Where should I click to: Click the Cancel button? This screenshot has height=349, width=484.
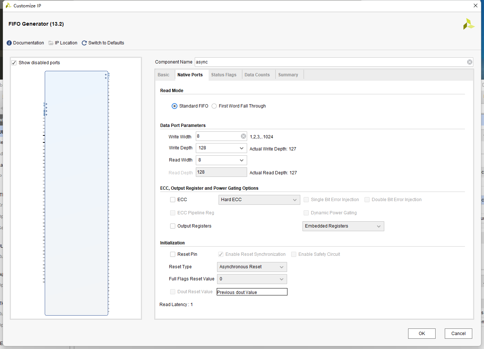coord(458,334)
